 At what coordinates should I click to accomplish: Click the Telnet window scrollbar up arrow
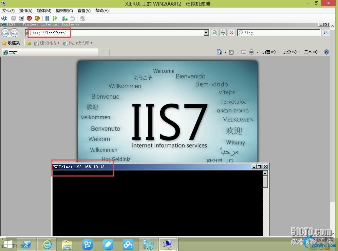point(265,173)
